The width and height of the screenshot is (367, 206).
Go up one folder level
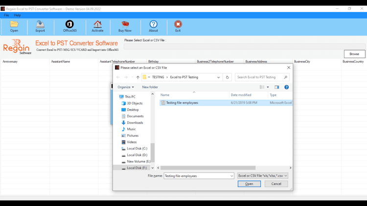[x=138, y=77]
